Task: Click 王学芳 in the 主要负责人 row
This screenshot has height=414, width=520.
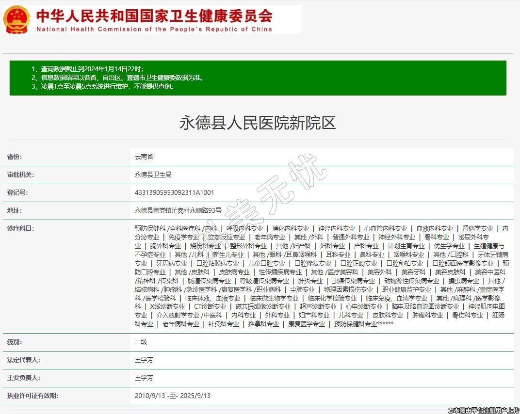Action: [x=144, y=378]
